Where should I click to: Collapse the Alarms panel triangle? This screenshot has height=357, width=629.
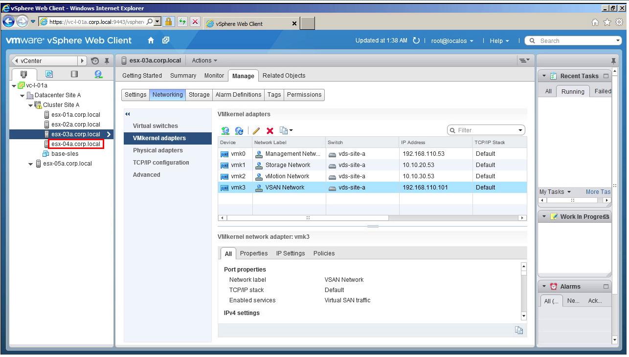pos(544,287)
